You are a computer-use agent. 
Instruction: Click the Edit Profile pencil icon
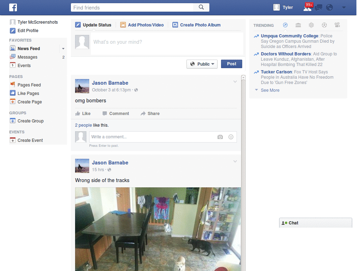13,31
